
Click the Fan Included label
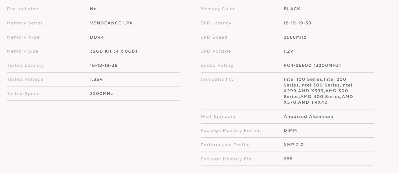pos(23,9)
